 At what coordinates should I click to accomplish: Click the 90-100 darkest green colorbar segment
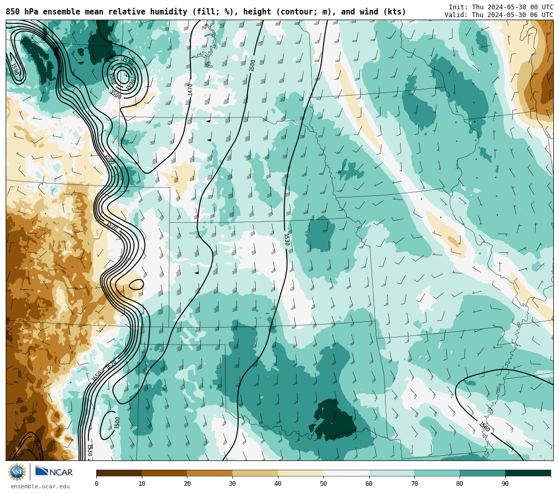click(x=528, y=473)
